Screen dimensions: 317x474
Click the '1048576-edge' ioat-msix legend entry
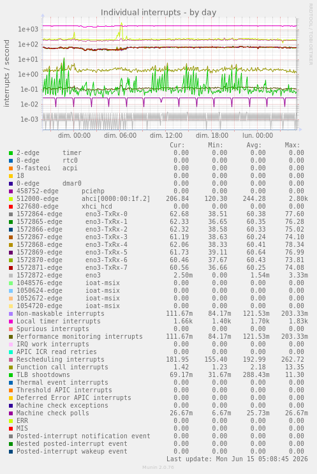(x=68, y=283)
